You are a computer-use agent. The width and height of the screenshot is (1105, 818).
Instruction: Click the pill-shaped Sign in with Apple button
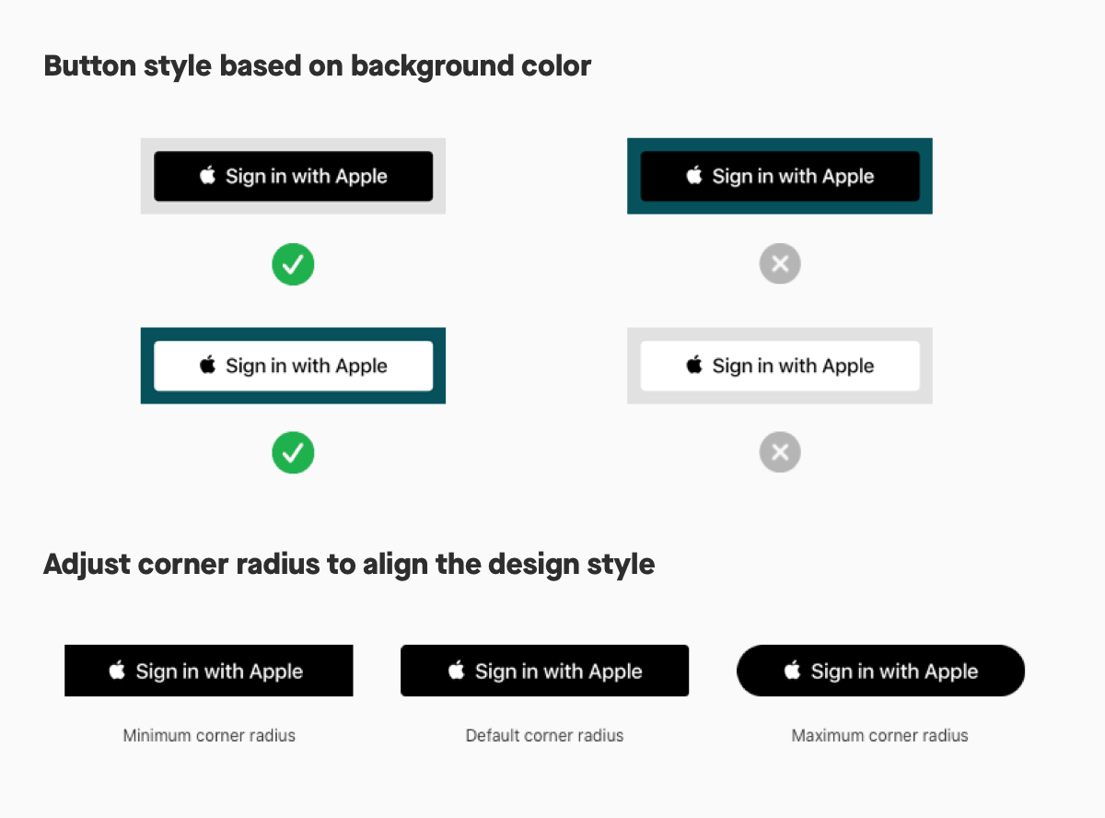coord(880,671)
